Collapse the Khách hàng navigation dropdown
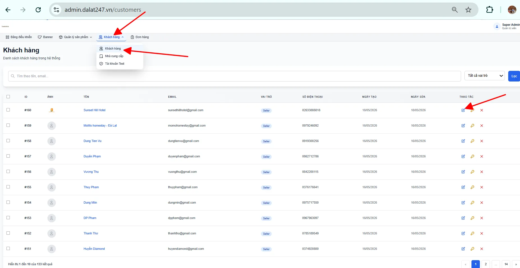 click(x=111, y=37)
